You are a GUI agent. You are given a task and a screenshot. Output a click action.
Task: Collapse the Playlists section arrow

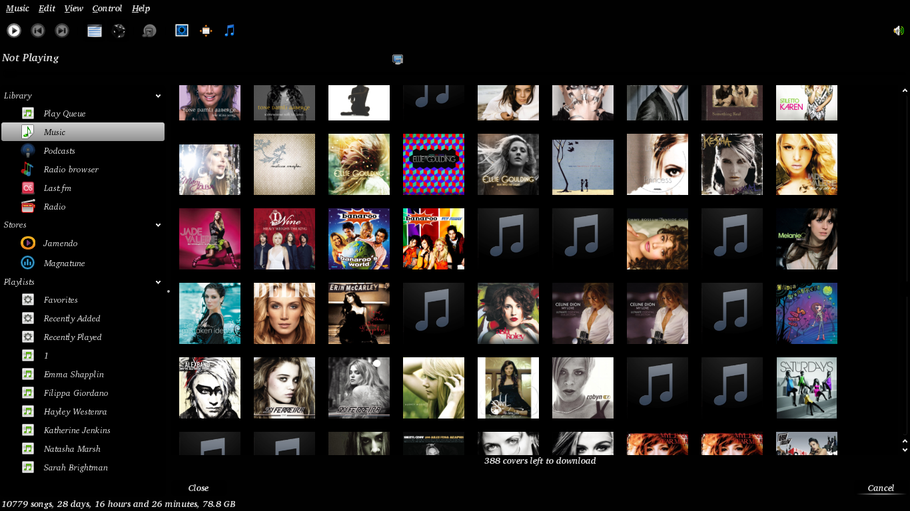point(158,282)
